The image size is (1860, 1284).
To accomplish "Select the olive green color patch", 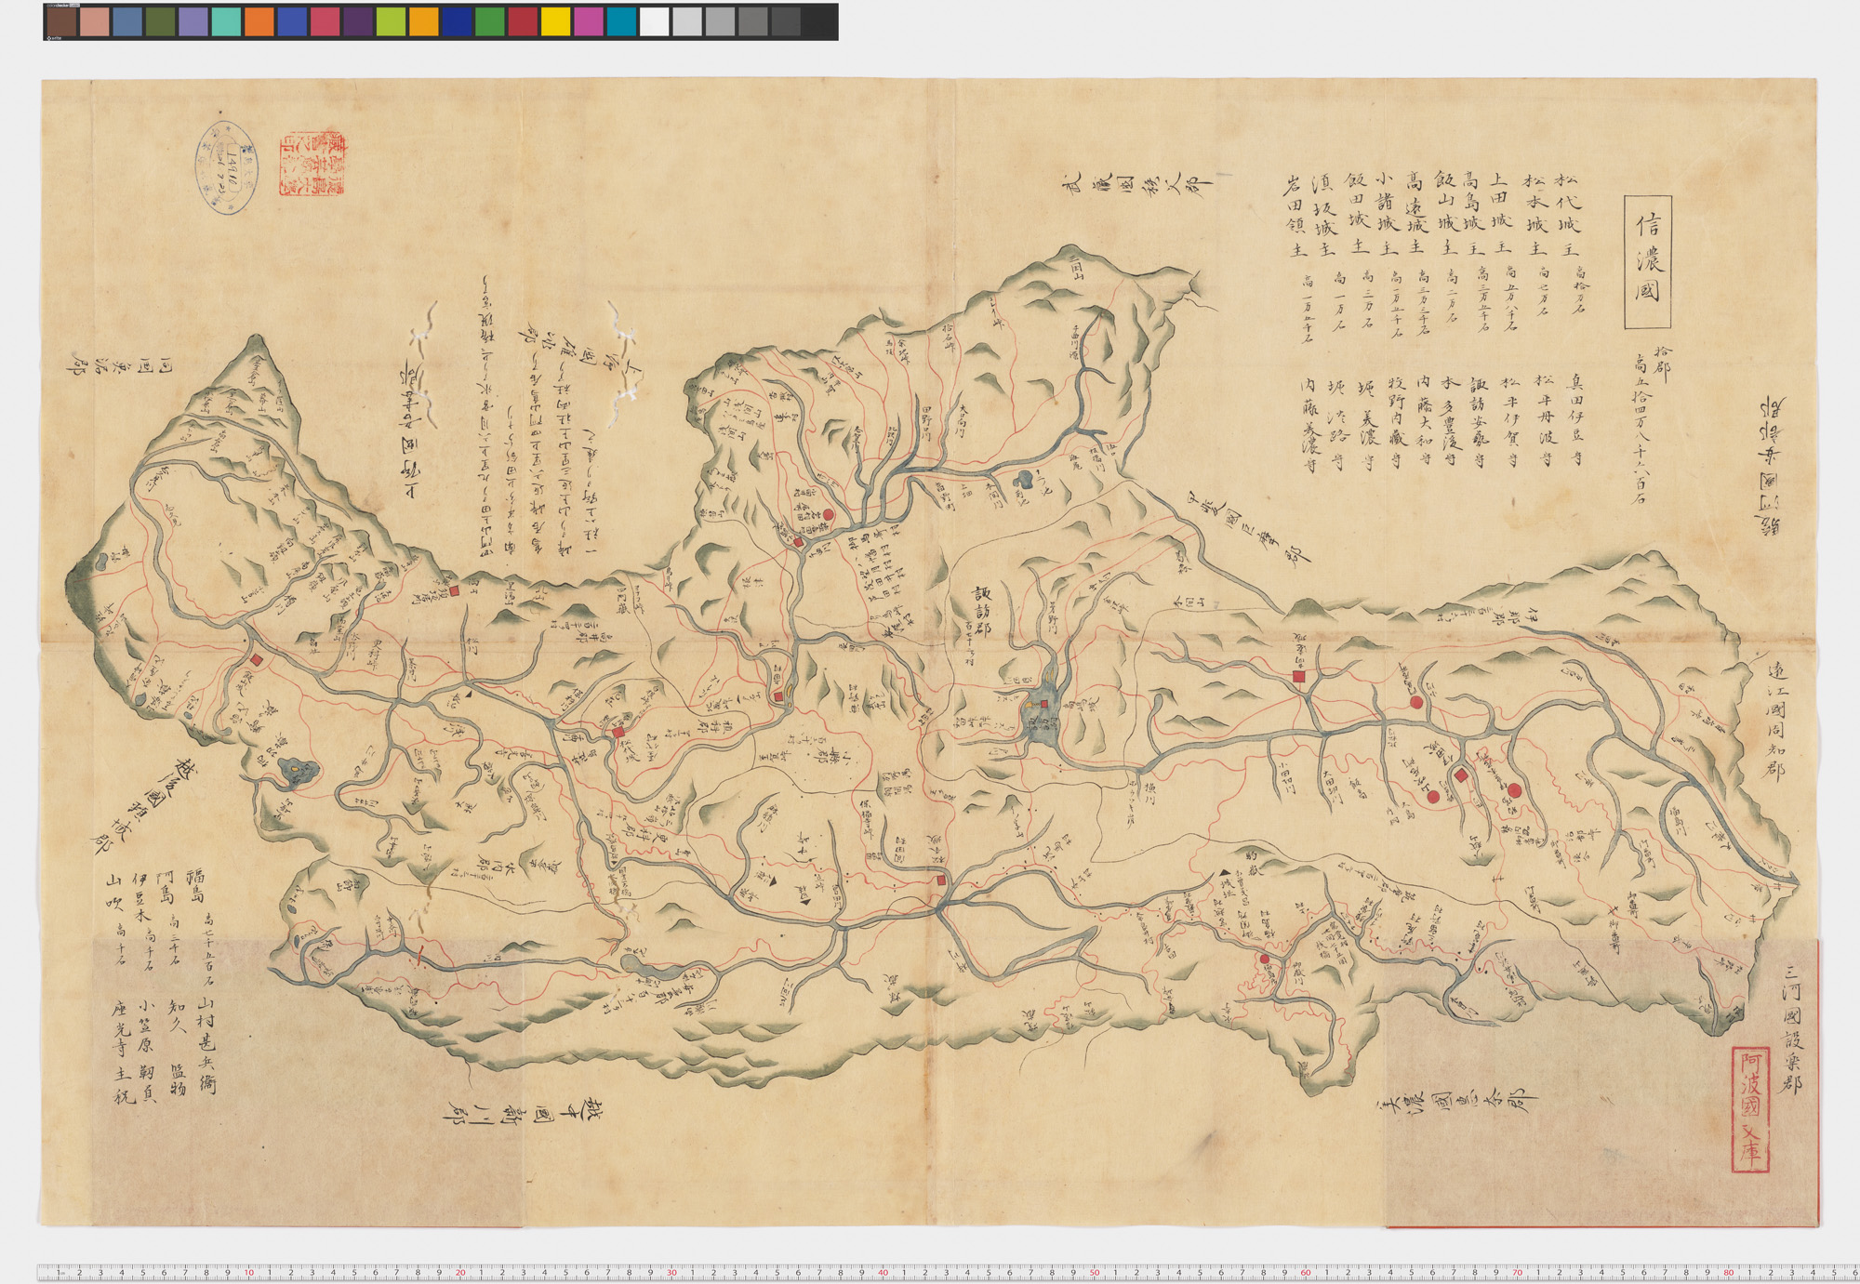I will click(160, 22).
